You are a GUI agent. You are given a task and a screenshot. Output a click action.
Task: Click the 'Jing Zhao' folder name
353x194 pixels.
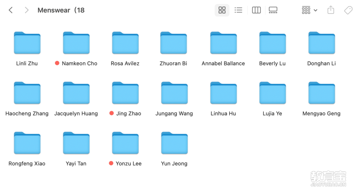coord(128,114)
